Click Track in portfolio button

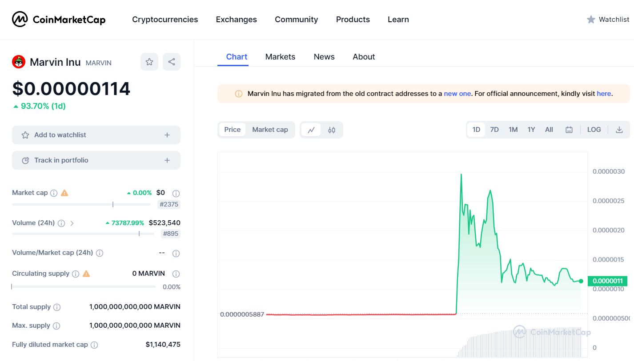(96, 160)
